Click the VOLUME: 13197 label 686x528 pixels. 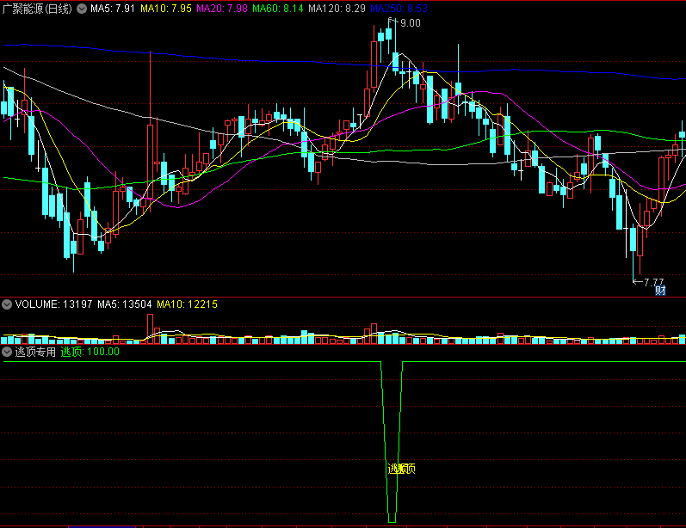coord(54,304)
